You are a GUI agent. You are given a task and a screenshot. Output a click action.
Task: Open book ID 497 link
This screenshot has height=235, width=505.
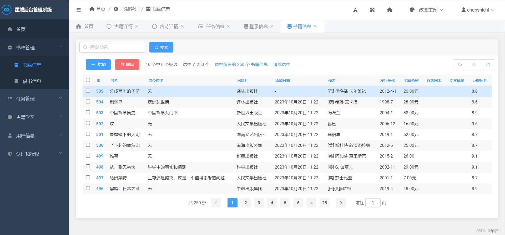pyautogui.click(x=100, y=178)
